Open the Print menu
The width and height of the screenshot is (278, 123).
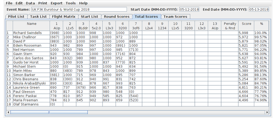43,3
